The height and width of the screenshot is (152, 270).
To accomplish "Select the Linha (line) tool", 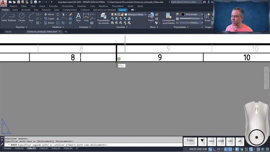I will point(4,17).
